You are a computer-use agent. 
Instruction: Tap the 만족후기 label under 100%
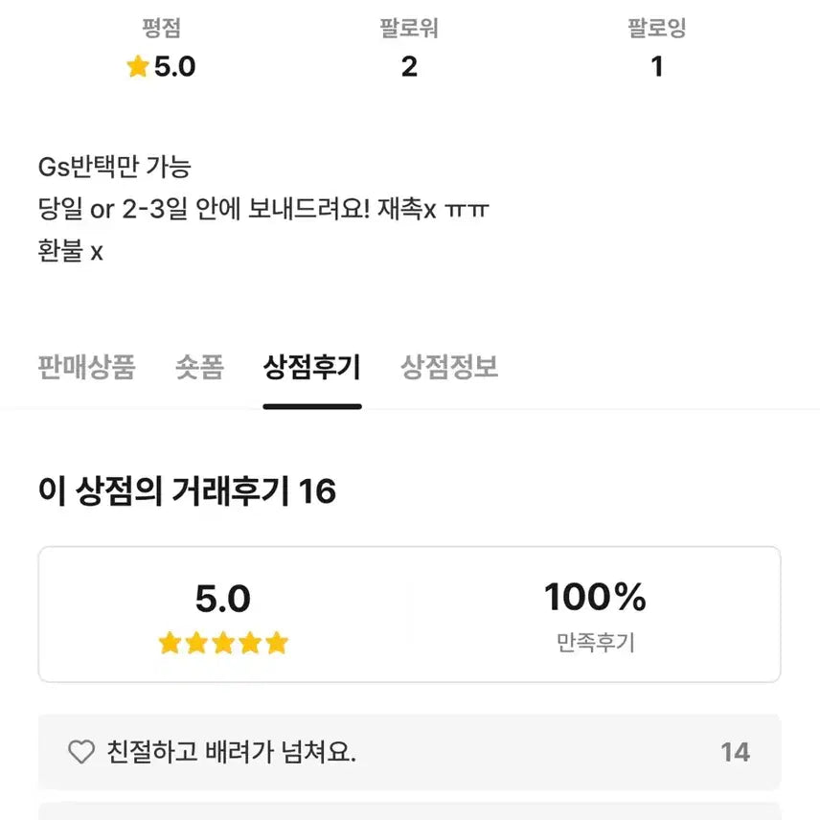tap(595, 643)
